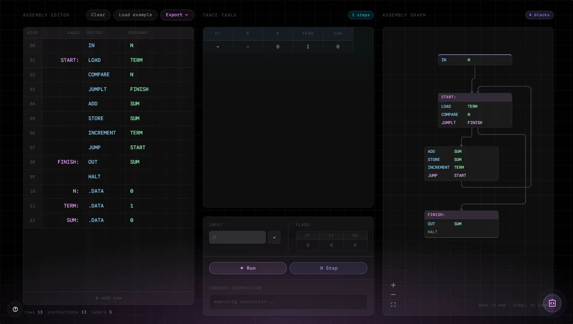Screen dimensions: 573x324
Task: Step through one instruction
Action: tap(328, 268)
